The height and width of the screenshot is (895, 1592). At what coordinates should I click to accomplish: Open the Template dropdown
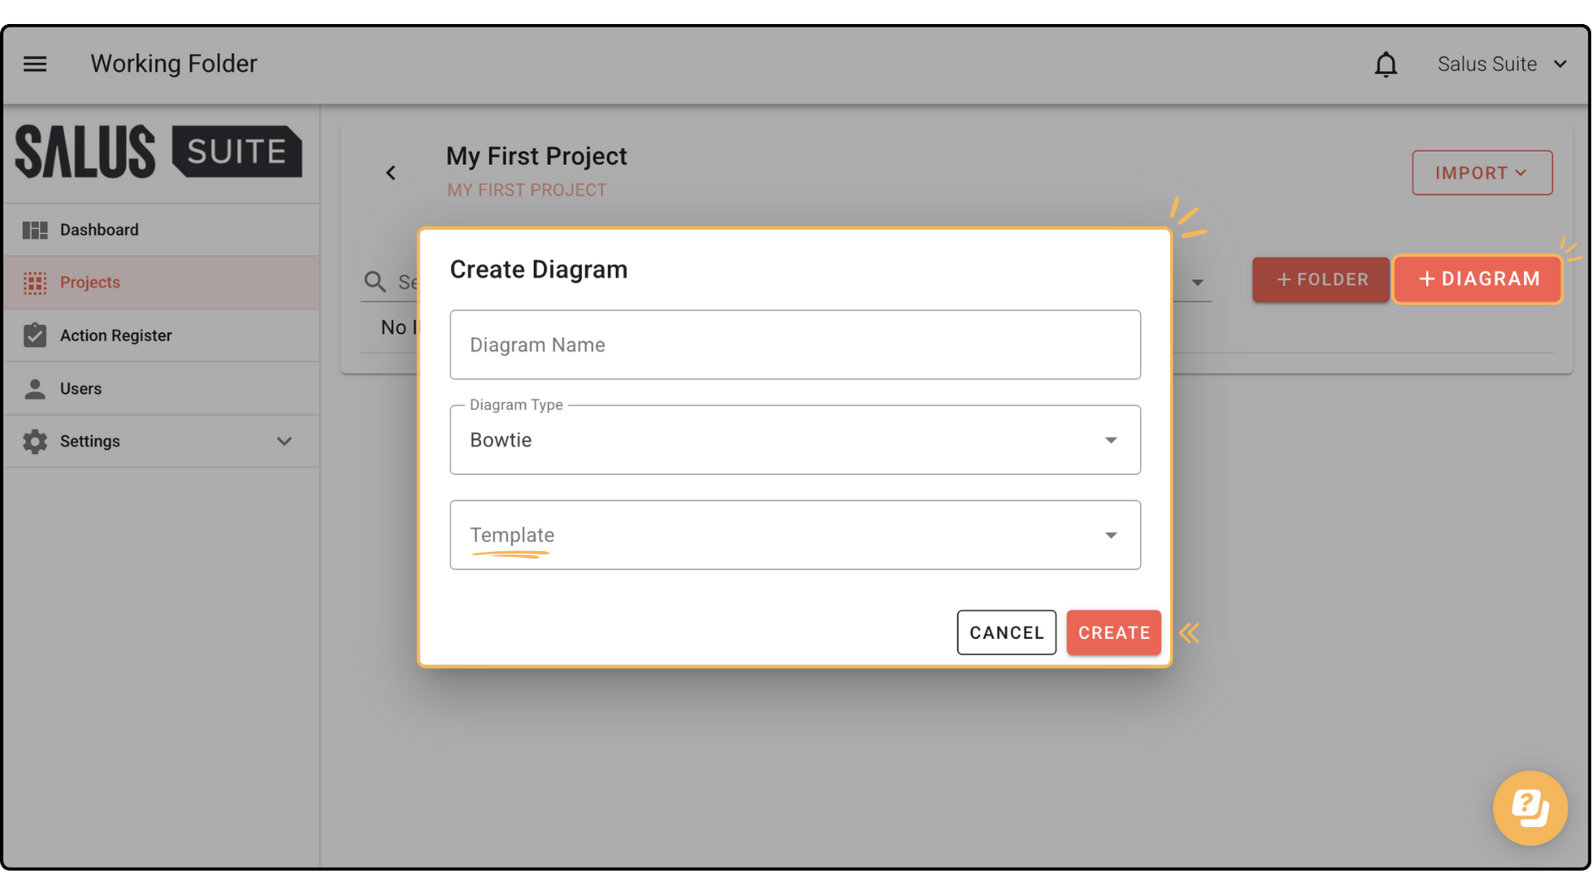[x=794, y=535]
